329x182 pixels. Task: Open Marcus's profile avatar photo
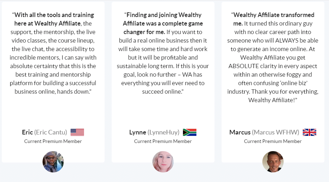click(273, 162)
